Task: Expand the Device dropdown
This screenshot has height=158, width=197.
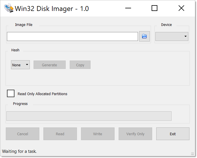Action: tap(172, 36)
